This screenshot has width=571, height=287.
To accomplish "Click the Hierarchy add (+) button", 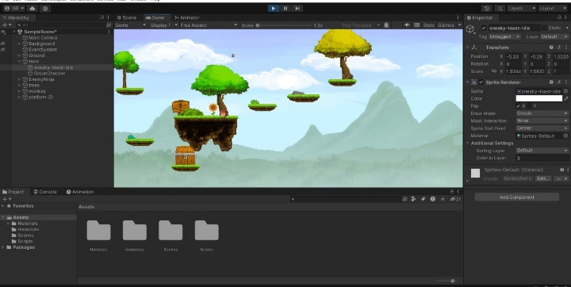I will 5,25.
